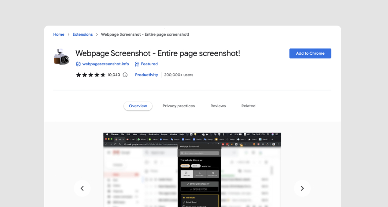Click the breadcrumb text Webpage Screenshot - Entire page screenshot!
388x207 pixels.
[x=145, y=34]
